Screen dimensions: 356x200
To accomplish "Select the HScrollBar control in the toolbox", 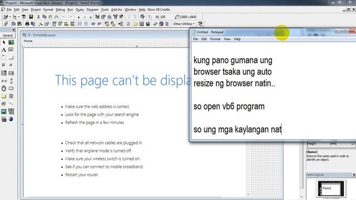I will point(4,81).
